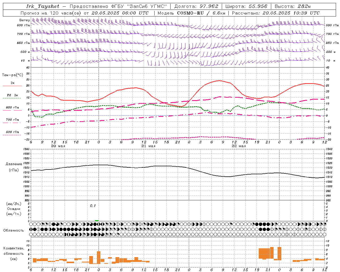Click the "Модель COSMO-RU / 6.6км" text
The image size is (340, 272).
[192, 13]
